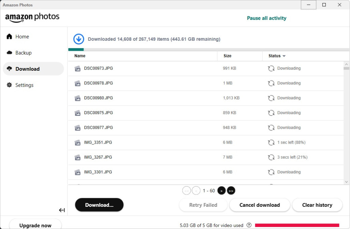The height and width of the screenshot is (229, 350).
Task: Click image file icon for DSC00975.JPG
Action: click(78, 113)
